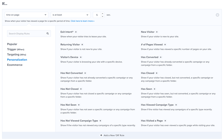Add the New Visitor rule plus icon
The width and height of the screenshot is (223, 140).
coord(157,32)
